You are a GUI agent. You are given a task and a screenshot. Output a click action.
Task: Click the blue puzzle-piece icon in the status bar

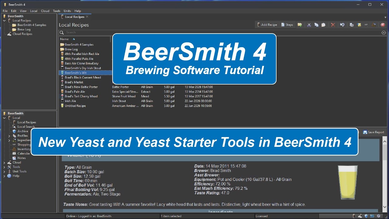[372, 216]
